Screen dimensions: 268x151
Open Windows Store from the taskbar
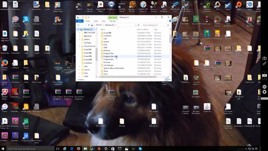[x=113, y=149]
